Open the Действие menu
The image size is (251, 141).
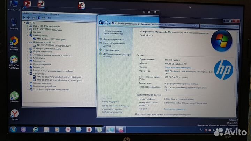(x=36, y=14)
